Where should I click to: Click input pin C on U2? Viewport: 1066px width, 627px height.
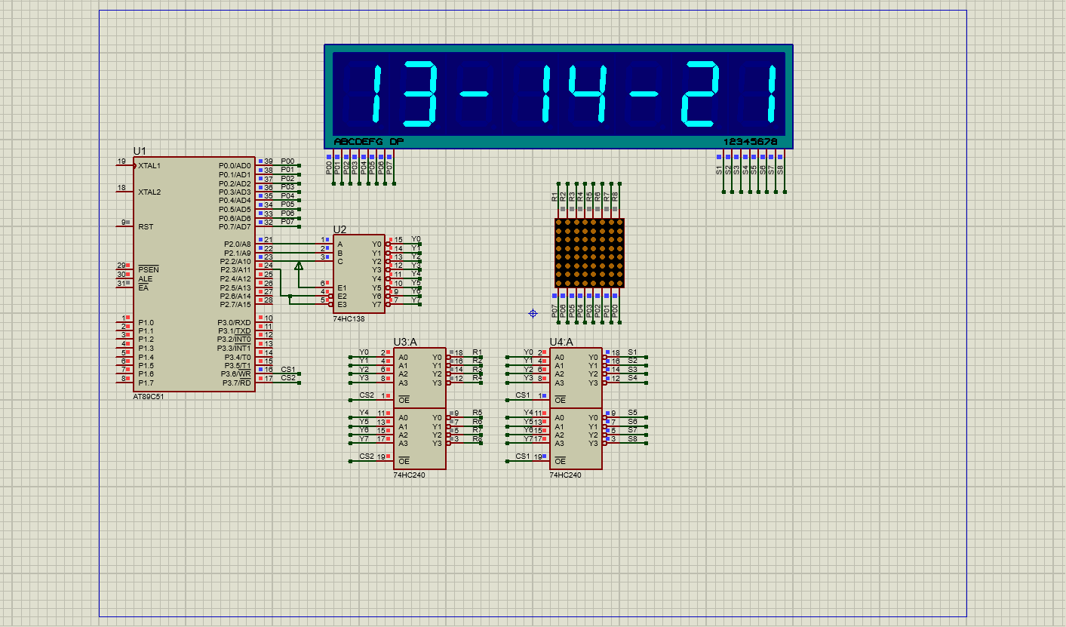tap(339, 261)
